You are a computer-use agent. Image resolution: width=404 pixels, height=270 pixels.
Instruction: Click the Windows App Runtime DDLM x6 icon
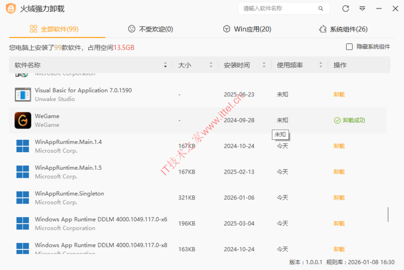click(23, 223)
